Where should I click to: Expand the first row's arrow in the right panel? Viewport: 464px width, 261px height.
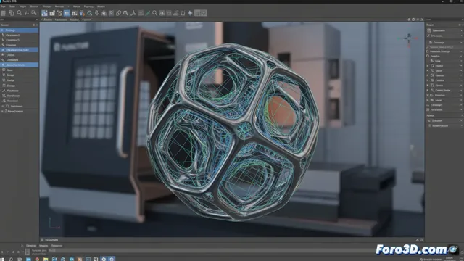pos(461,30)
